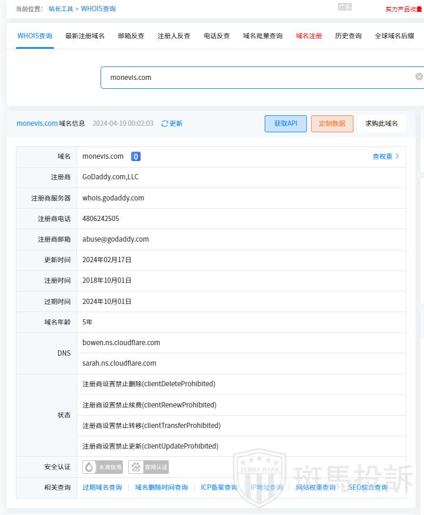
Task: Open the red 域名注册 tab
Action: (309, 36)
